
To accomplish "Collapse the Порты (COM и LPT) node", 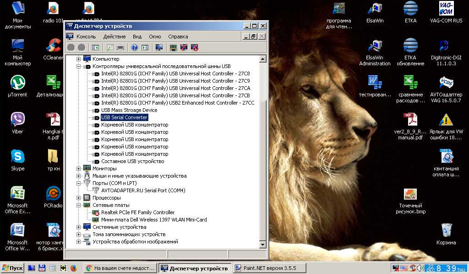I will [x=78, y=183].
